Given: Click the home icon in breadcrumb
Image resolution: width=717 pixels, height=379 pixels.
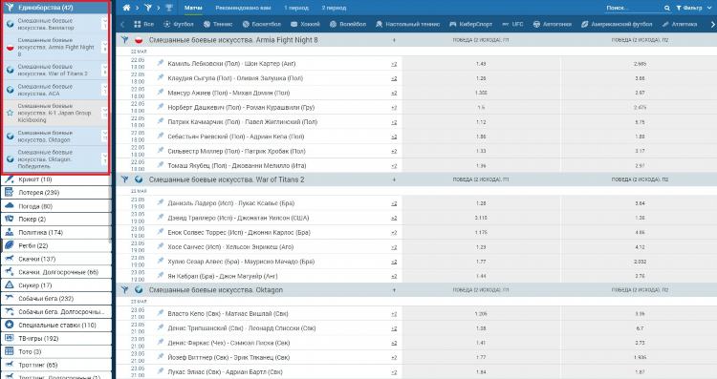Looking at the screenshot, I should [126, 8].
